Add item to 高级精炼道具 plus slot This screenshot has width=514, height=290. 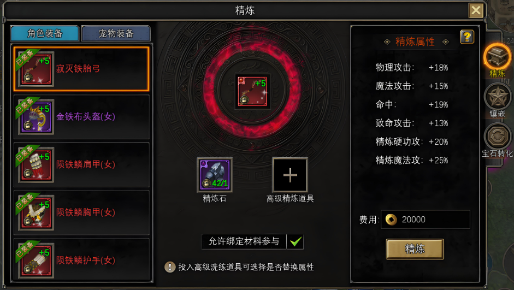[290, 175]
